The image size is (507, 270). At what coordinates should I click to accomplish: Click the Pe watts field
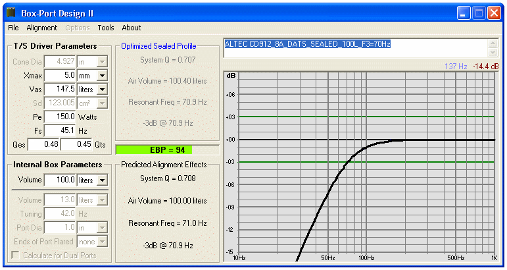click(x=60, y=117)
